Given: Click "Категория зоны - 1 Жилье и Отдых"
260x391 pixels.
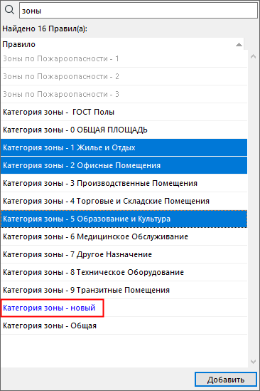Looking at the screenshot, I should coord(124,147).
